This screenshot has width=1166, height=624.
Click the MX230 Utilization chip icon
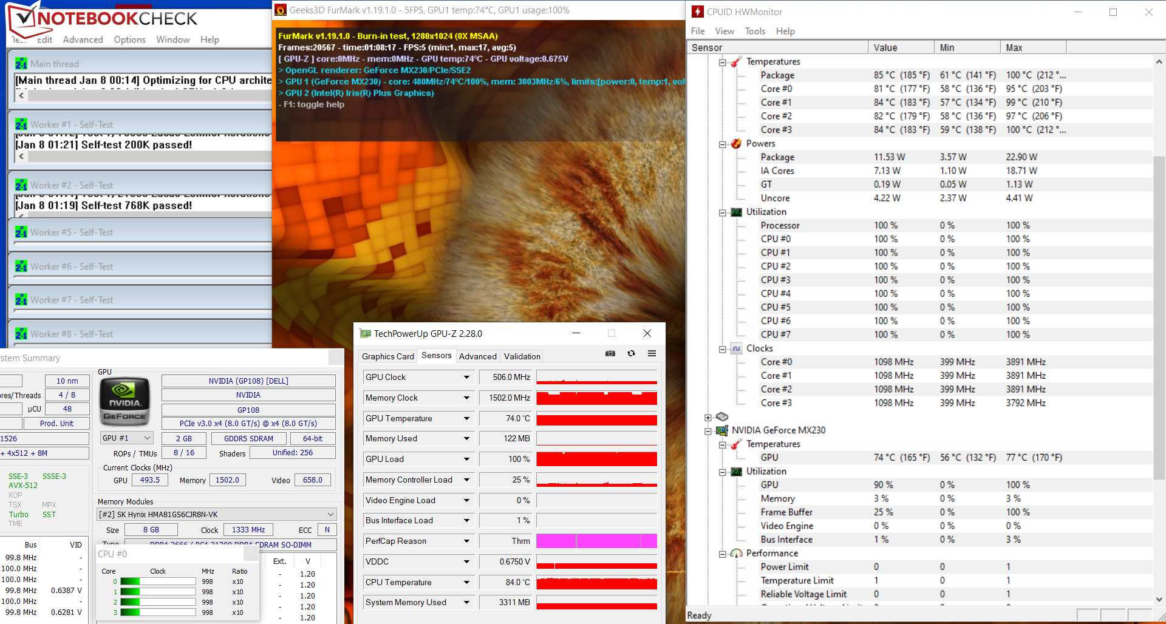[x=736, y=472]
